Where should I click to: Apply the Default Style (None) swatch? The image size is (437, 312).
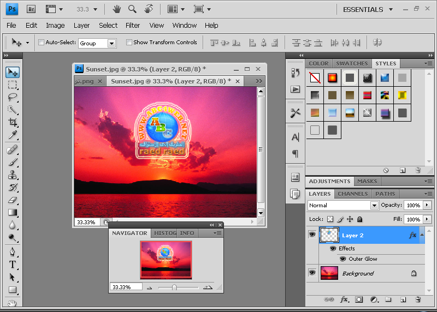315,78
